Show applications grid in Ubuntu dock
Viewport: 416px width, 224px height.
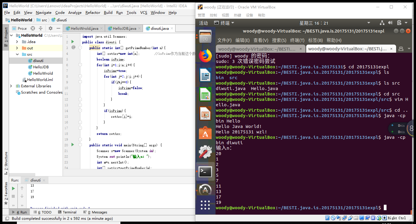[205, 205]
